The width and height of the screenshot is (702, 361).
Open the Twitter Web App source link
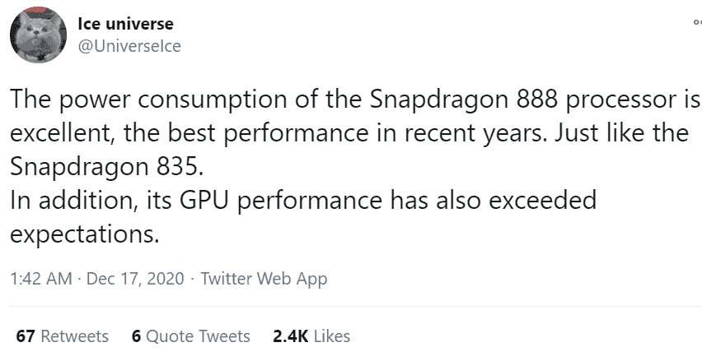[x=264, y=279]
